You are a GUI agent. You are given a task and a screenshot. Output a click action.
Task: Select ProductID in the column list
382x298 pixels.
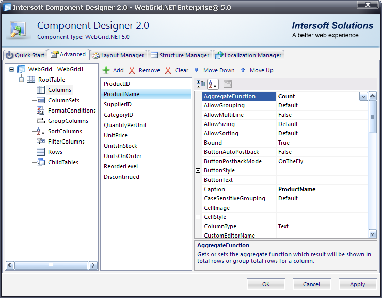click(x=146, y=84)
